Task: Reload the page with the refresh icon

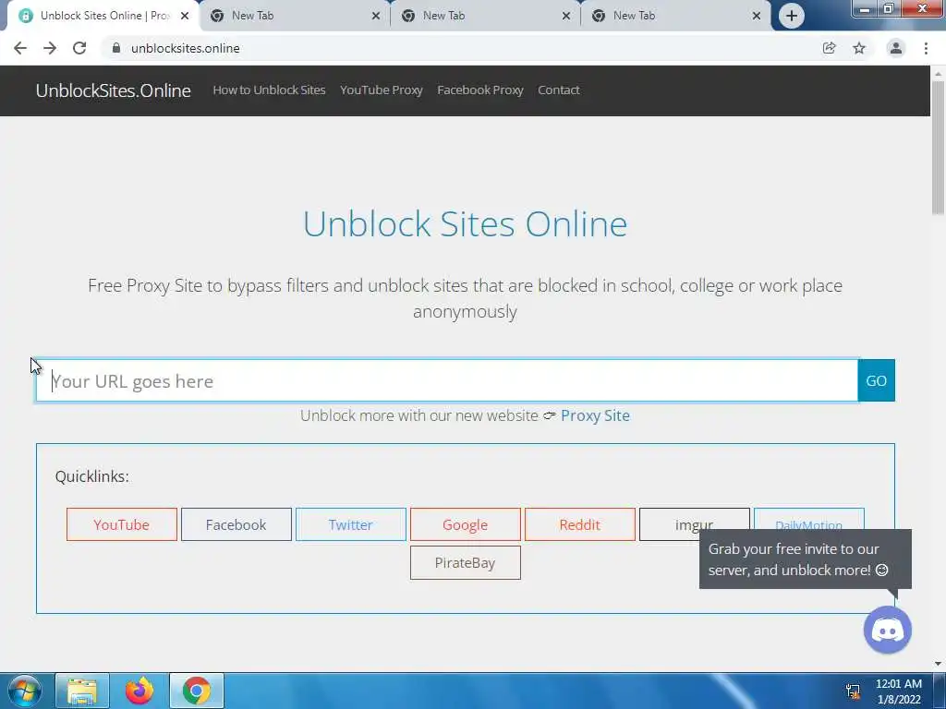Action: 79,48
